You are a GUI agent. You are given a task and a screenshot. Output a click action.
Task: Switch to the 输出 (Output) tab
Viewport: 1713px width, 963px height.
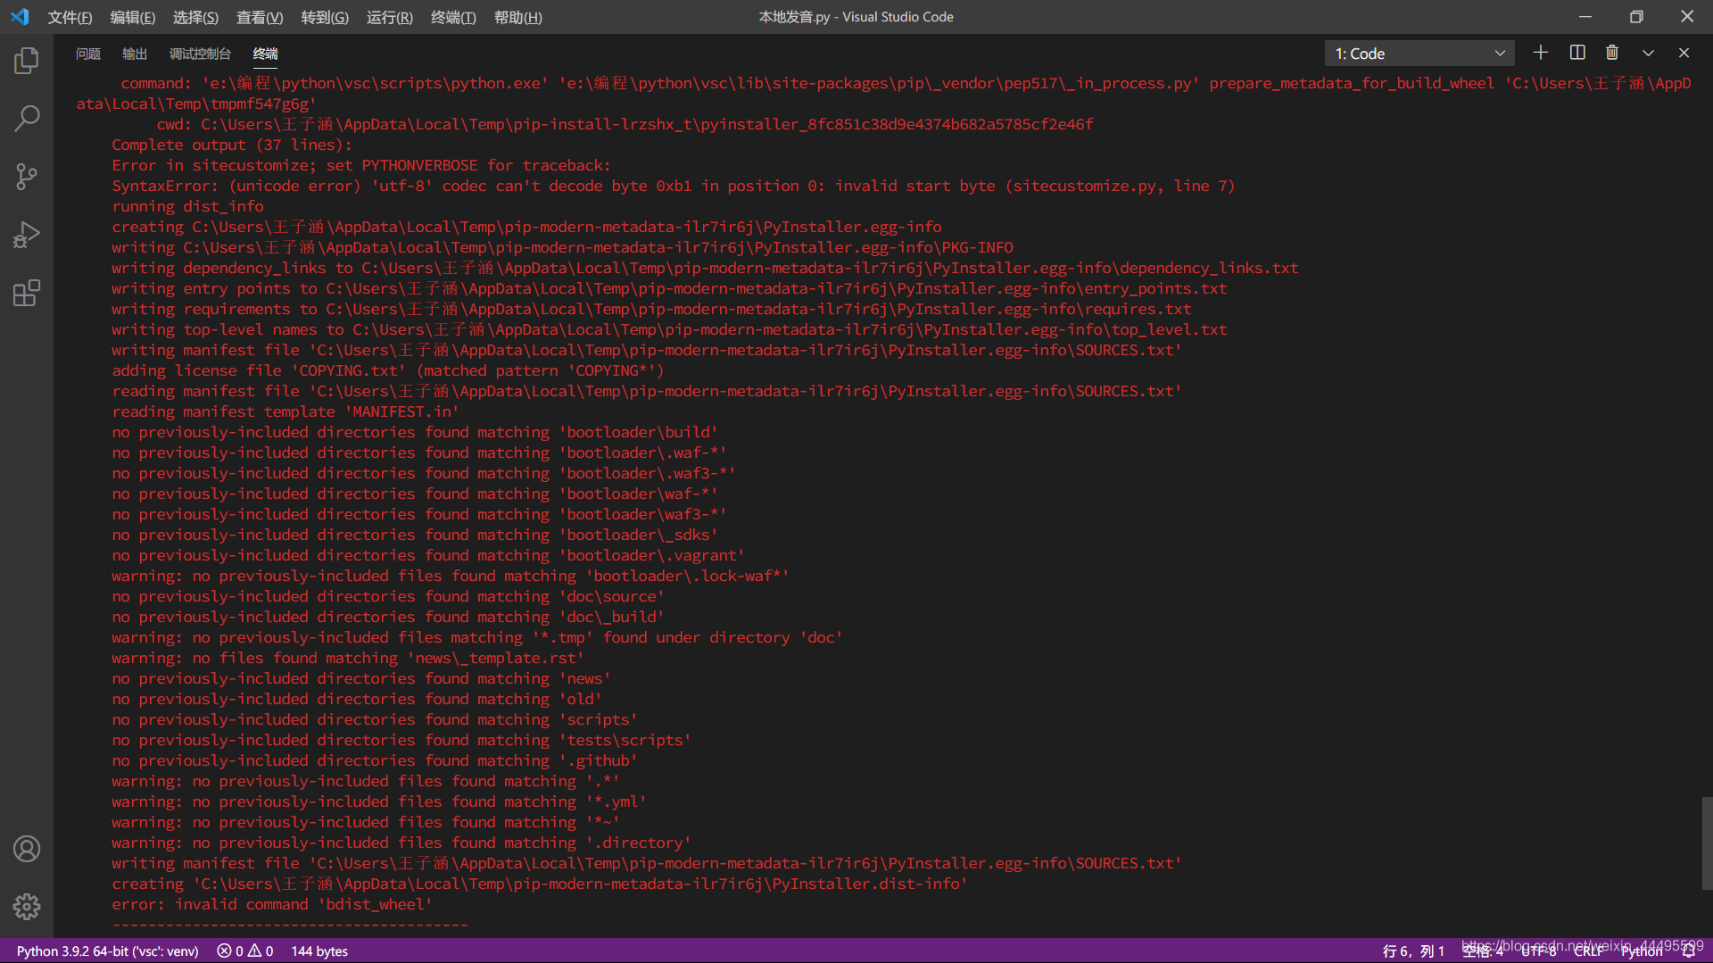tap(135, 54)
